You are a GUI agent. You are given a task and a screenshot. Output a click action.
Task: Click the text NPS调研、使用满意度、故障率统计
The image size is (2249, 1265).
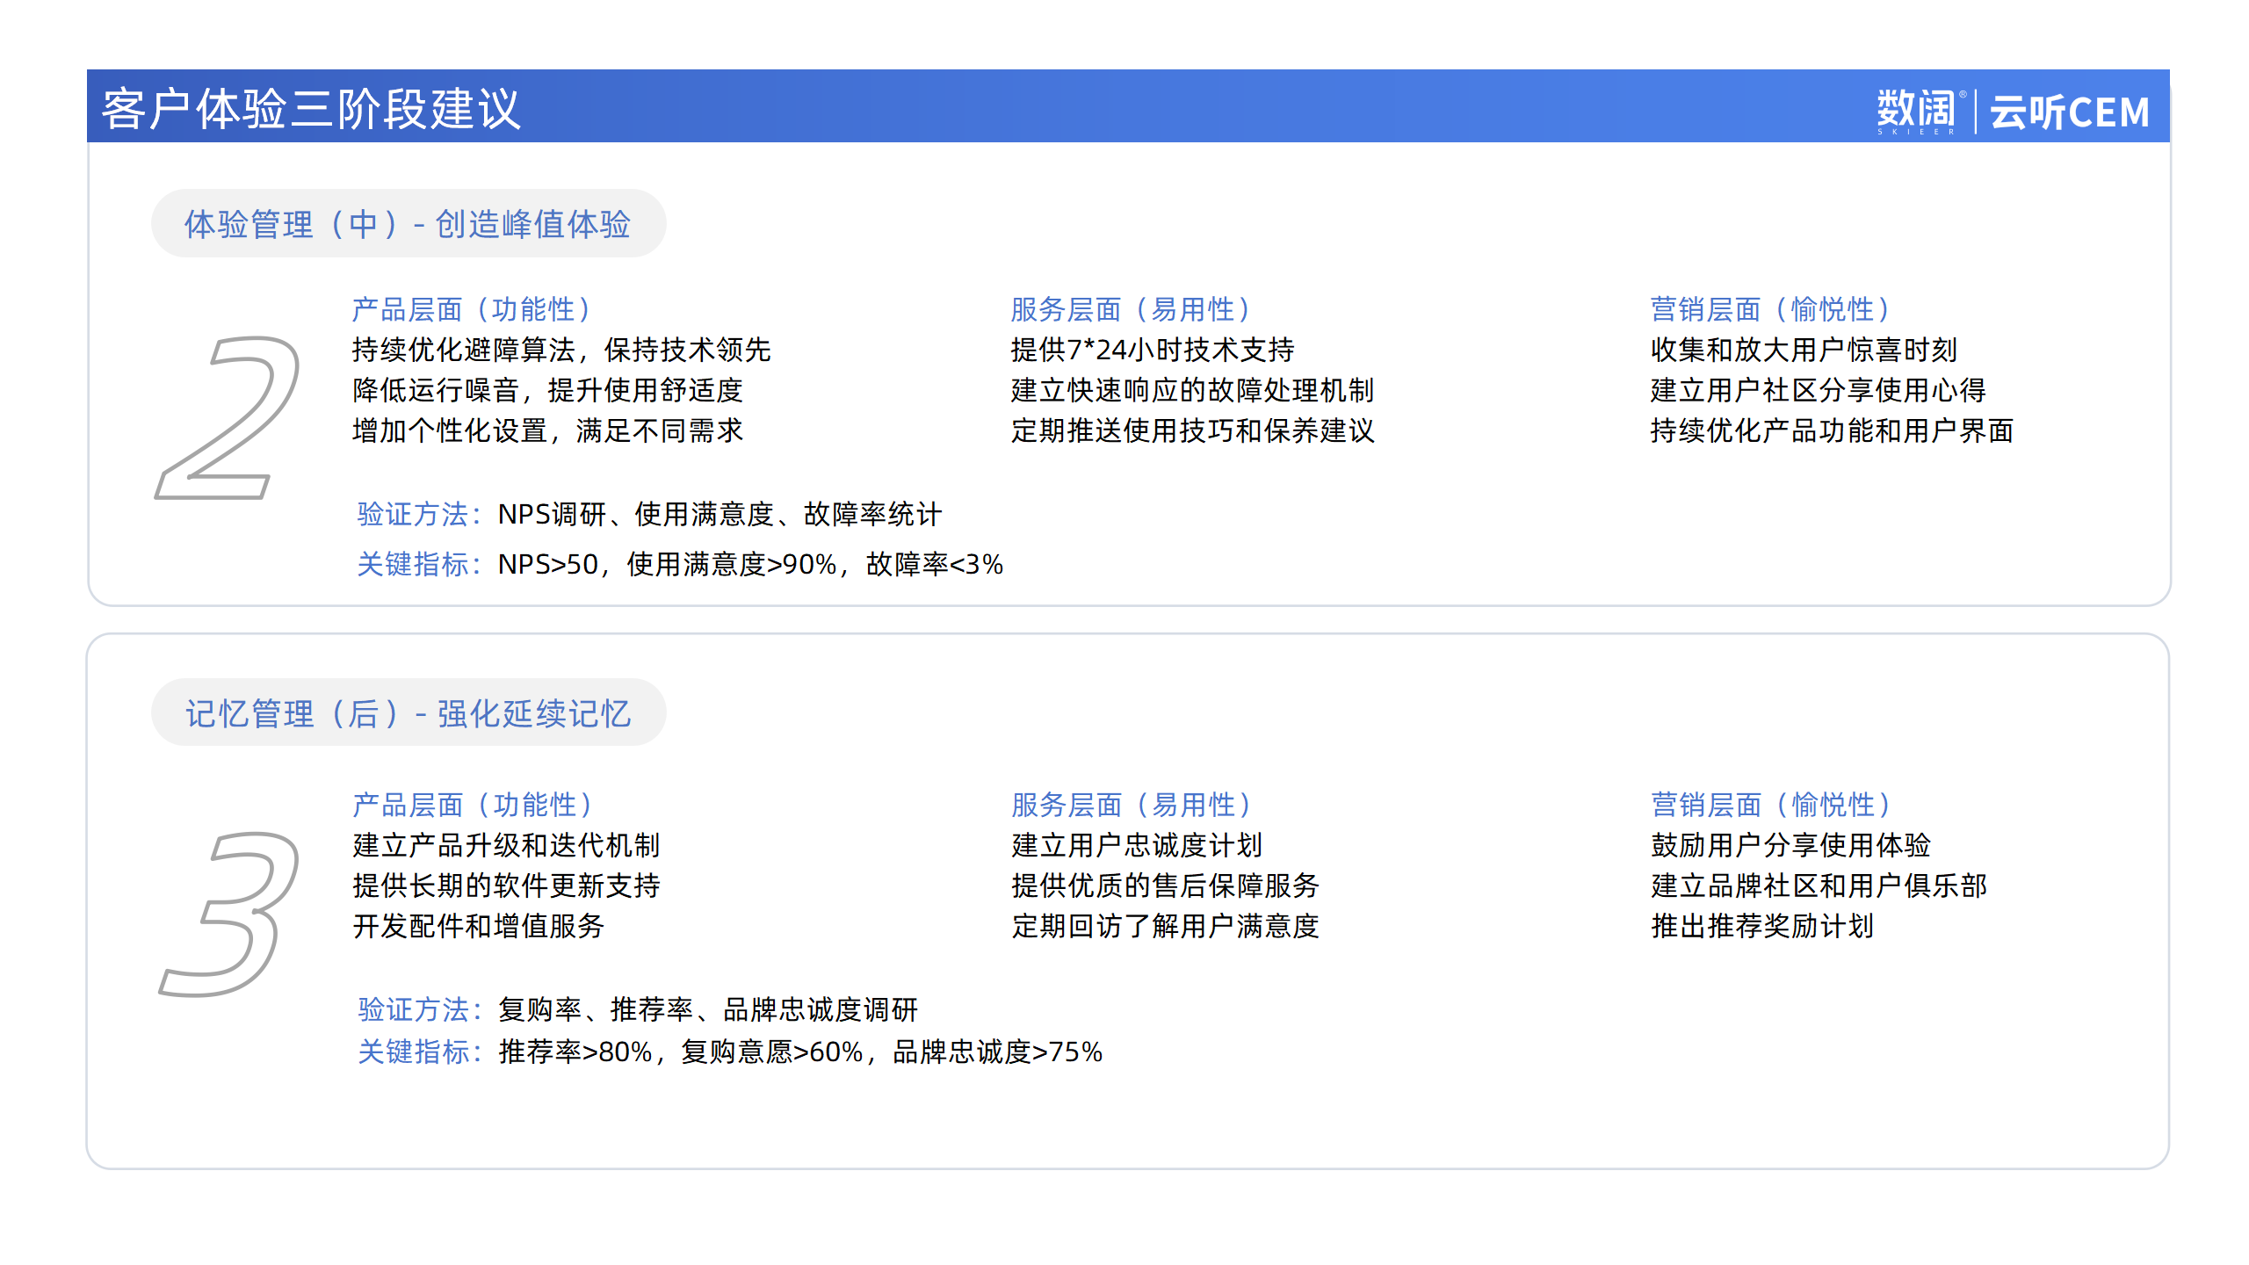point(720,514)
